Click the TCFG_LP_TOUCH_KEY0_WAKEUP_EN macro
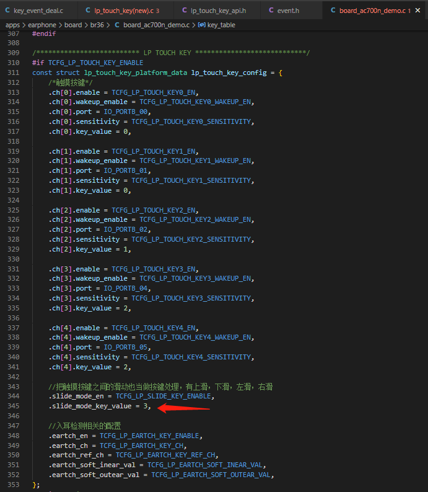 coord(195,102)
